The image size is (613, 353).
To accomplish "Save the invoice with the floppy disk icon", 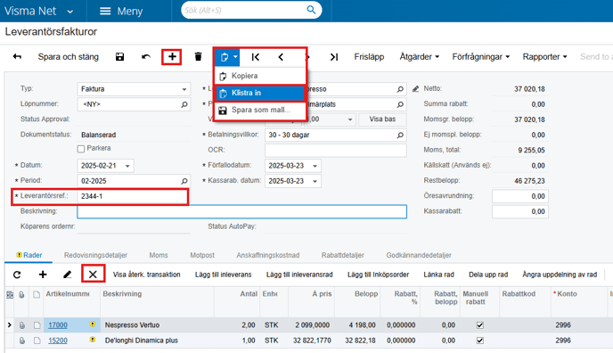I will coord(119,57).
